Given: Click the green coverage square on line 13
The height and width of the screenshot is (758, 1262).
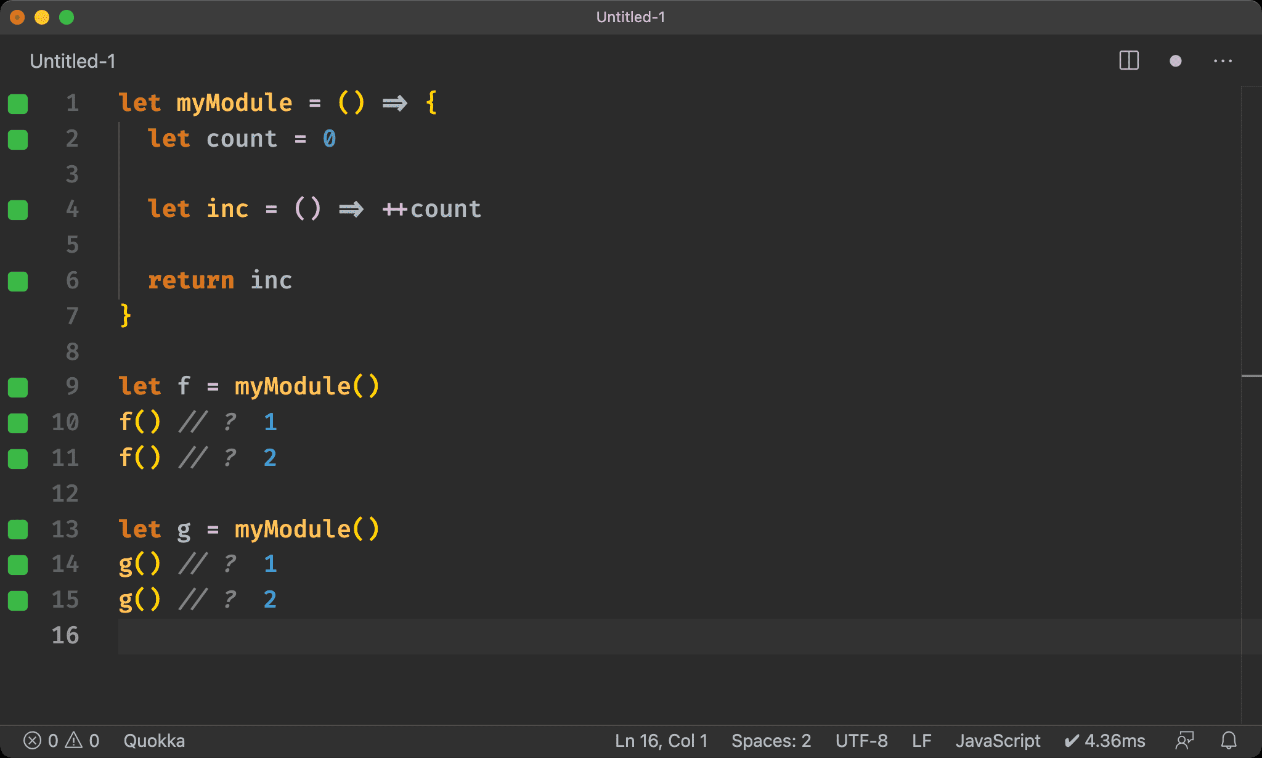Looking at the screenshot, I should point(18,529).
